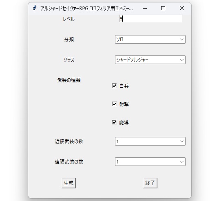Click the feather app icon in title bar
The image size is (219, 201).
[35, 8]
